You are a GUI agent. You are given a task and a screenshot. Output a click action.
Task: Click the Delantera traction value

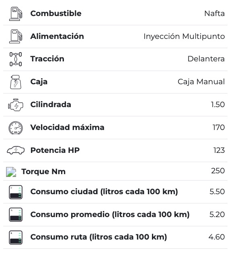tap(206, 59)
